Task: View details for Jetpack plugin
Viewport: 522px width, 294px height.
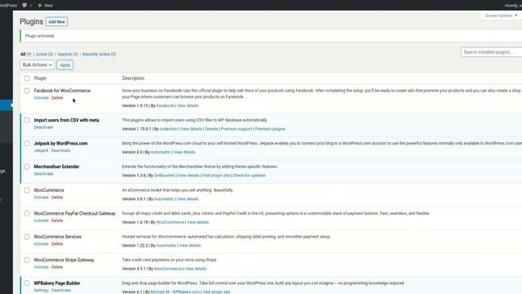Action: coord(184,153)
